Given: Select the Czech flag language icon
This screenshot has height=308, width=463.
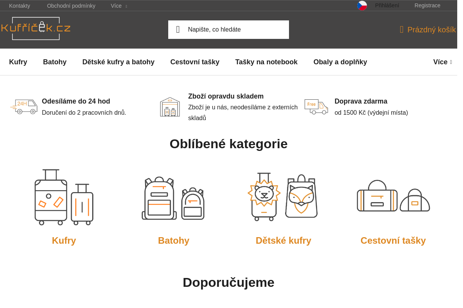Looking at the screenshot, I should (362, 5).
